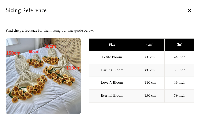This screenshot has width=200, height=120.
Task: Click the 59 inch table cell
Action: [x=179, y=96]
